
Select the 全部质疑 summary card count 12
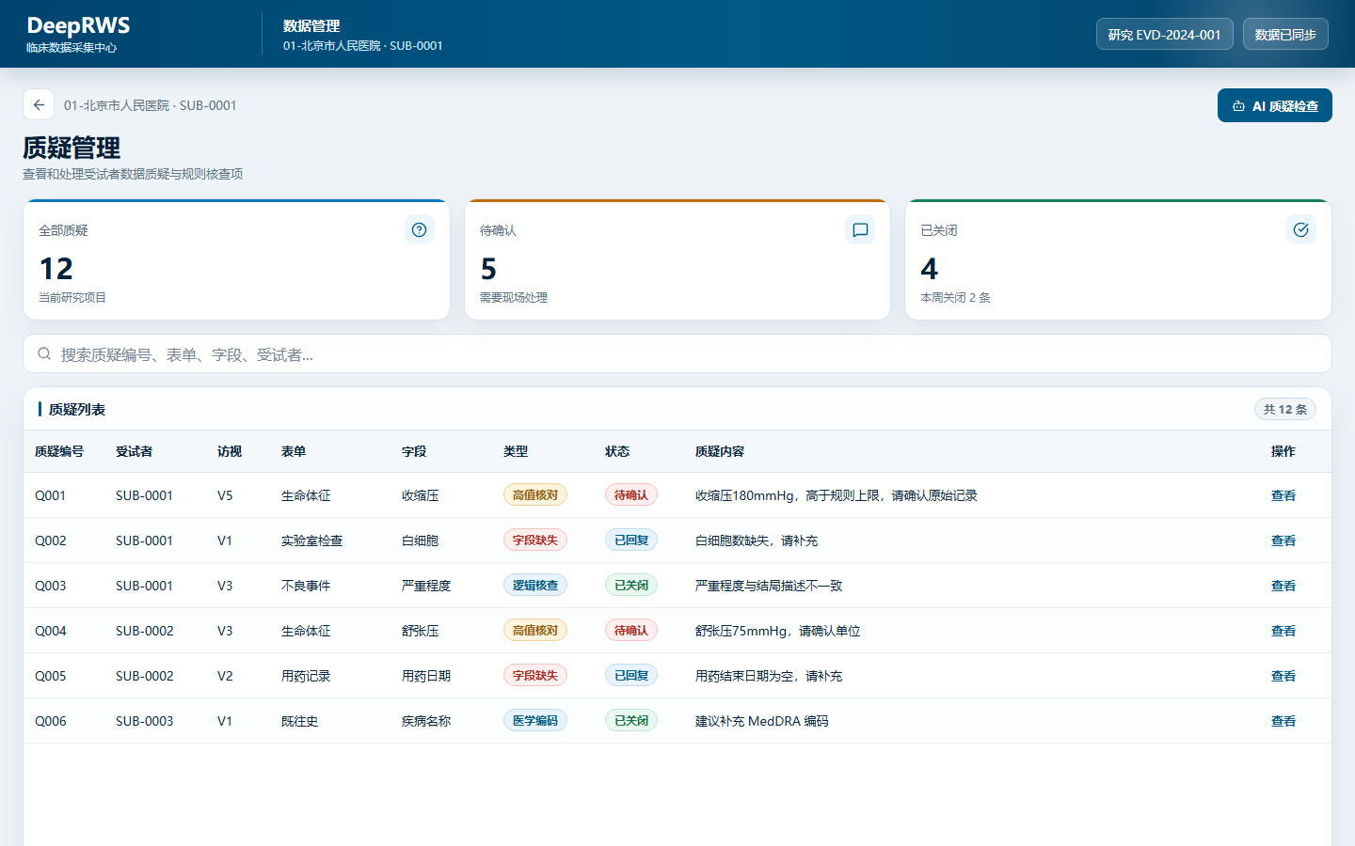(x=56, y=269)
